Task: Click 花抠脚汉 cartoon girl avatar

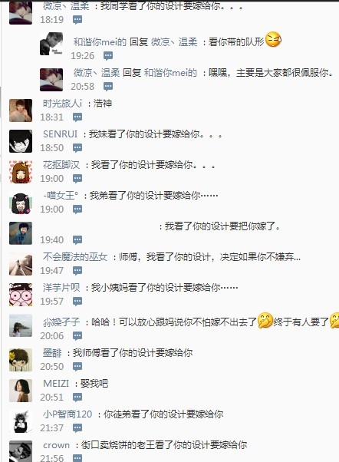Action: coord(21,172)
